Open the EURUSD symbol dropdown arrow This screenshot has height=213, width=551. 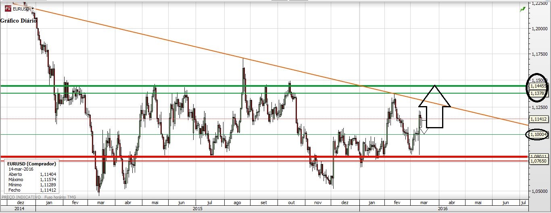[x=32, y=8]
